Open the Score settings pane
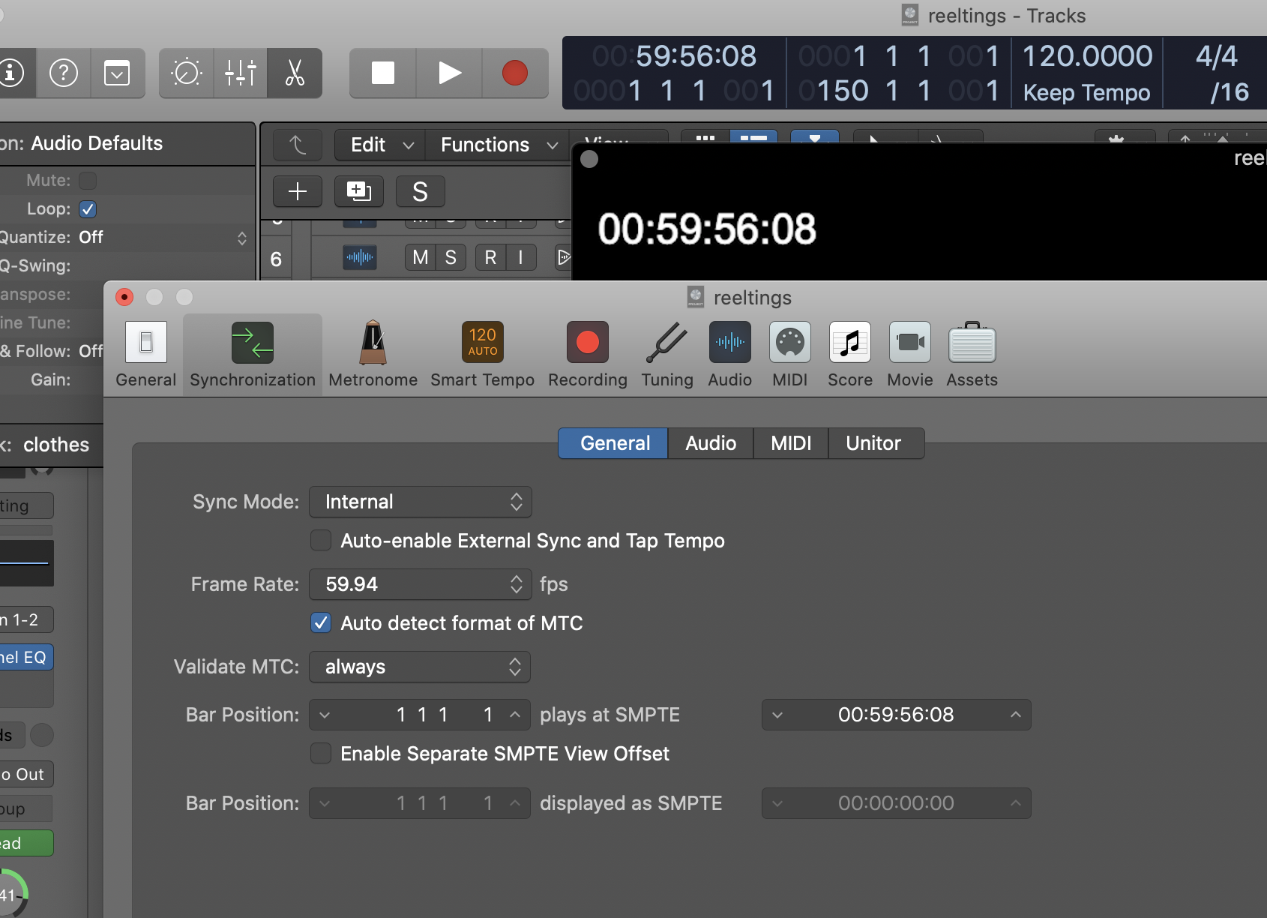 [849, 354]
